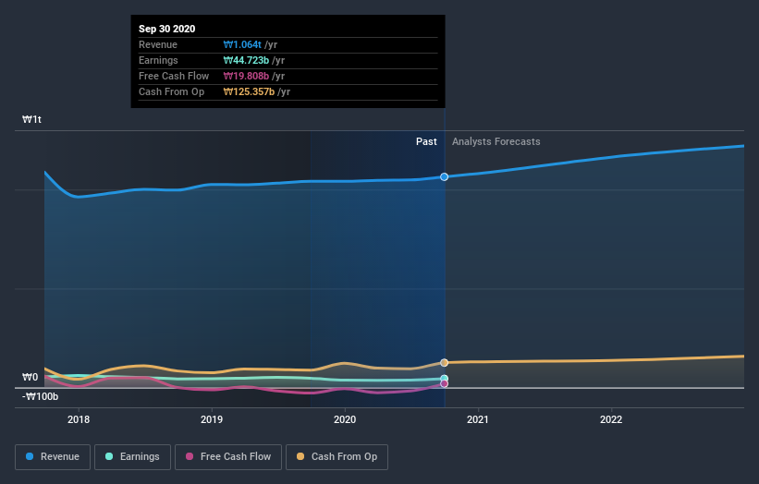Click the 2018 x-axis label
This screenshot has width=759, height=484.
79,419
